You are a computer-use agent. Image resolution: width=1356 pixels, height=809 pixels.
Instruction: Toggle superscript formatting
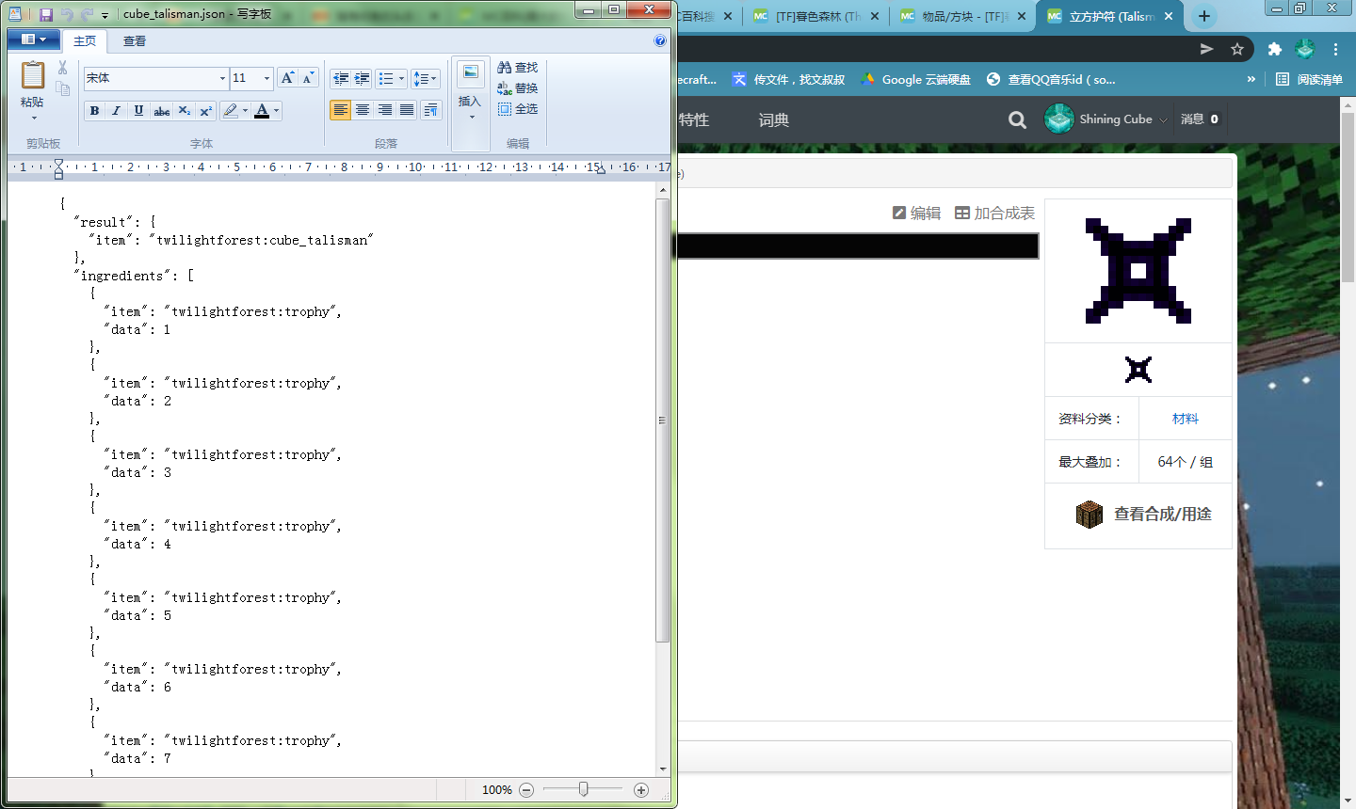tap(206, 110)
